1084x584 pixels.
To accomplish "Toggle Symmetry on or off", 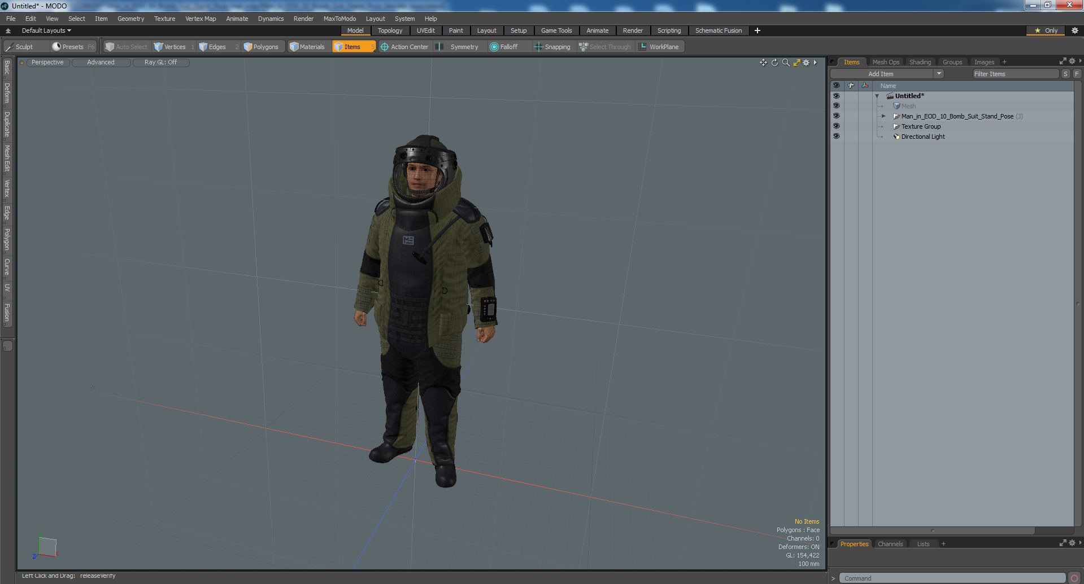I will coord(460,47).
